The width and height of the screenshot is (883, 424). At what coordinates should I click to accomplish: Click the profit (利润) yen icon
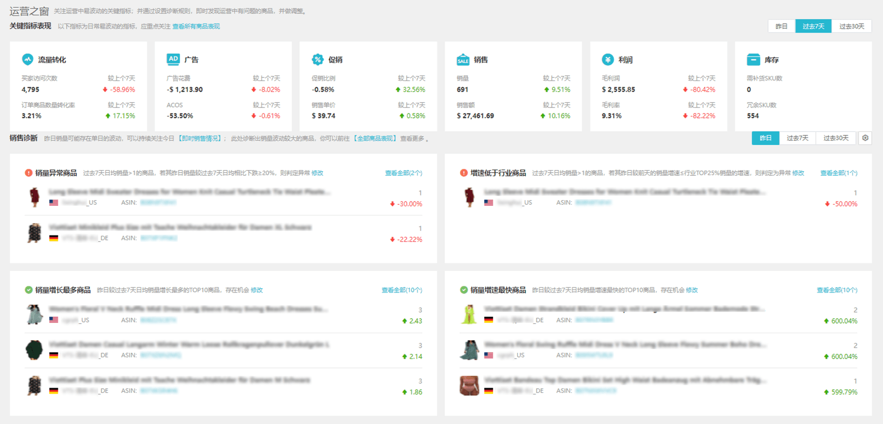click(x=608, y=59)
